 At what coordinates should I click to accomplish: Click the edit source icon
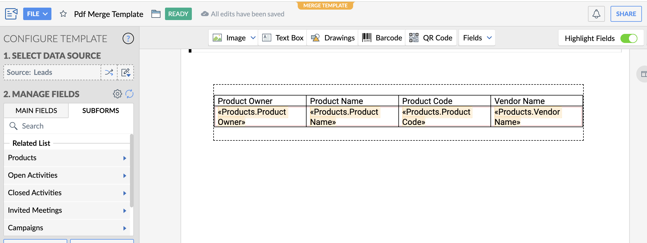click(x=126, y=72)
